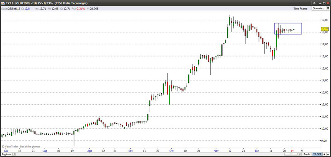The width and height of the screenshot is (331, 157).
Task: Click the 10,00 price axis label
Action: click(x=324, y=129)
